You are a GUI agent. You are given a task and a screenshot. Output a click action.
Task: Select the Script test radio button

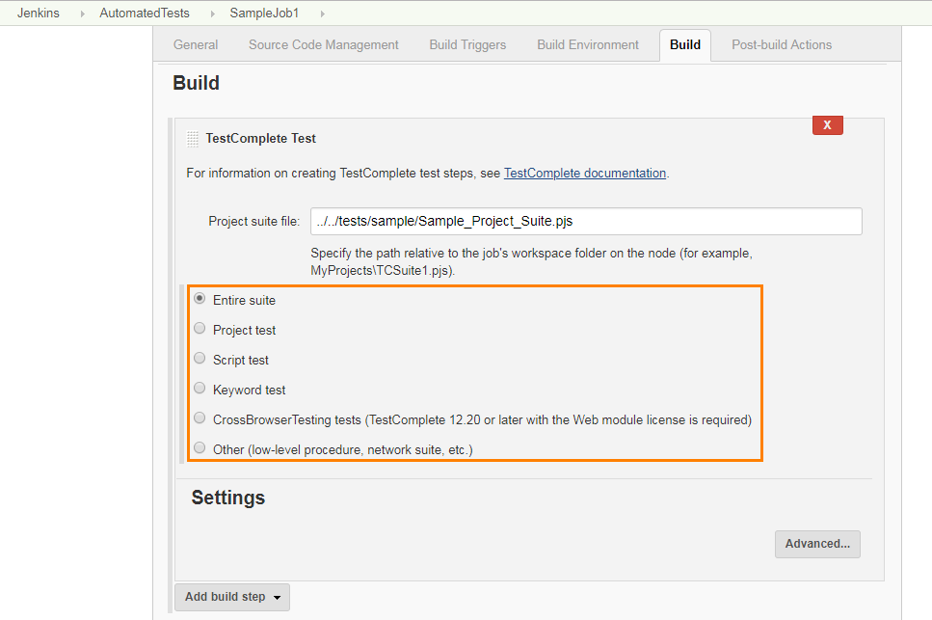(x=200, y=358)
